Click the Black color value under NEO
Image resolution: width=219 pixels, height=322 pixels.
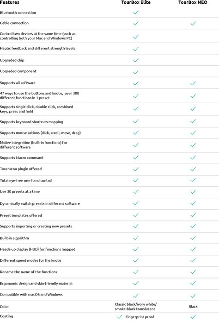[193, 307]
